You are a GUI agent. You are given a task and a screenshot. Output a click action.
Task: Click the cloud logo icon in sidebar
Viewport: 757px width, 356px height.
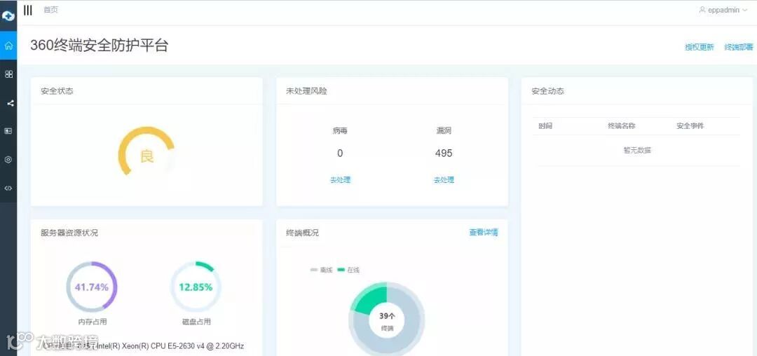point(8,15)
